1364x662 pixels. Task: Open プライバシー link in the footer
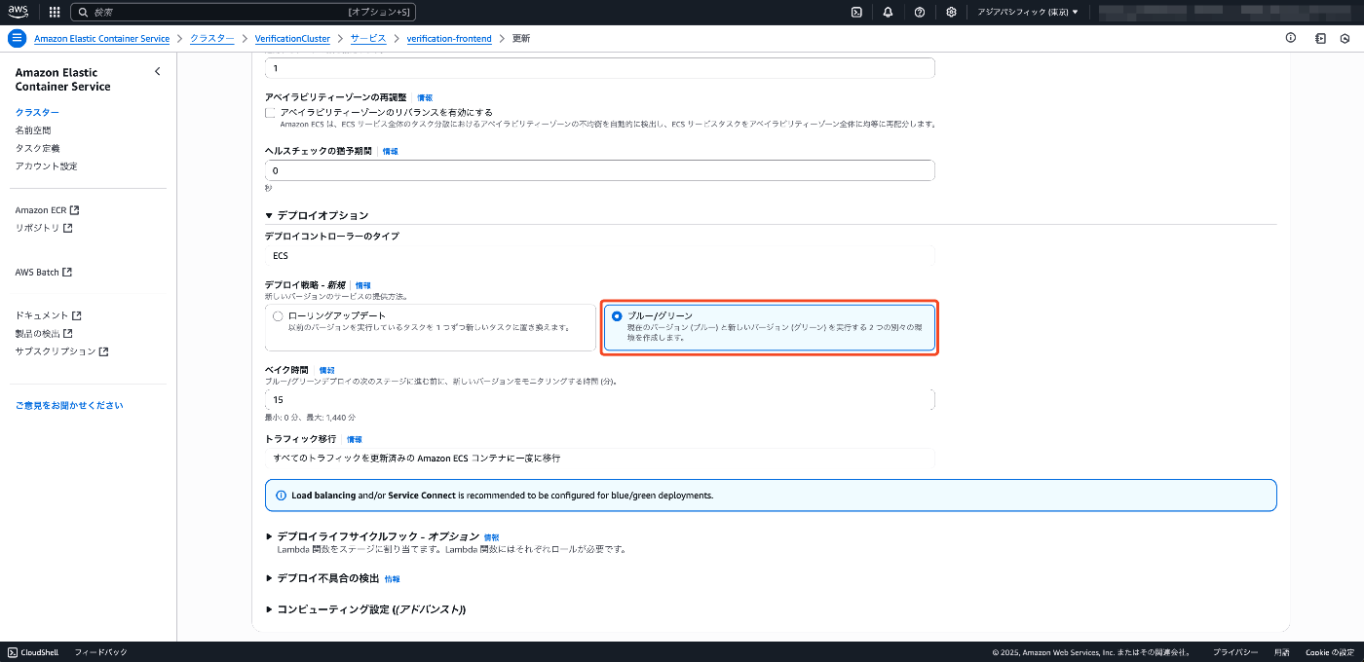pos(1235,652)
